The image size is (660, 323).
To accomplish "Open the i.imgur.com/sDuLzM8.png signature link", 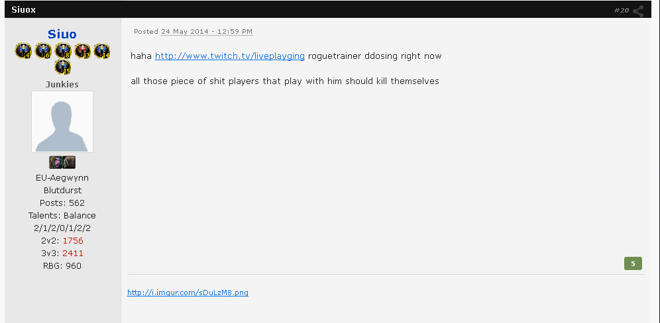I will click(x=188, y=293).
